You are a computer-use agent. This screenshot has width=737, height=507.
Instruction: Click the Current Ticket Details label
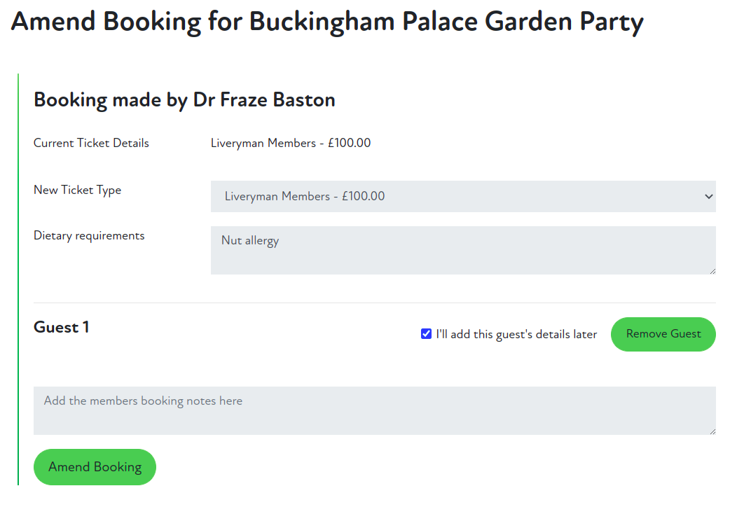(x=91, y=143)
